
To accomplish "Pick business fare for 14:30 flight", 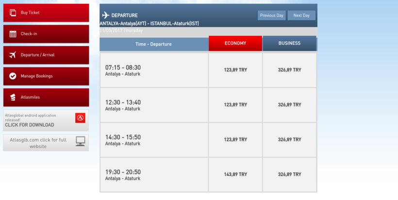I will 289,140.
